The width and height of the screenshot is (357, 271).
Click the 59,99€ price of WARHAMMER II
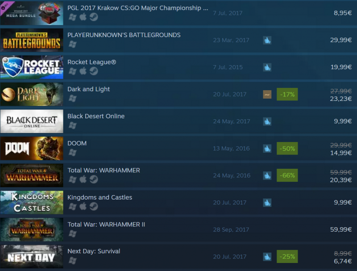point(341,229)
